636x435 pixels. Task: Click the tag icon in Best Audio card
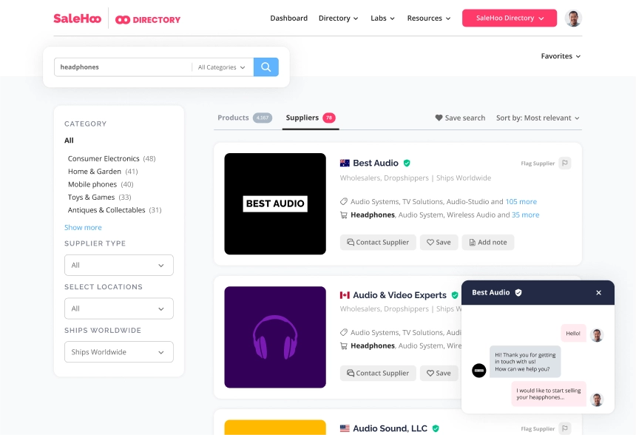pos(344,201)
